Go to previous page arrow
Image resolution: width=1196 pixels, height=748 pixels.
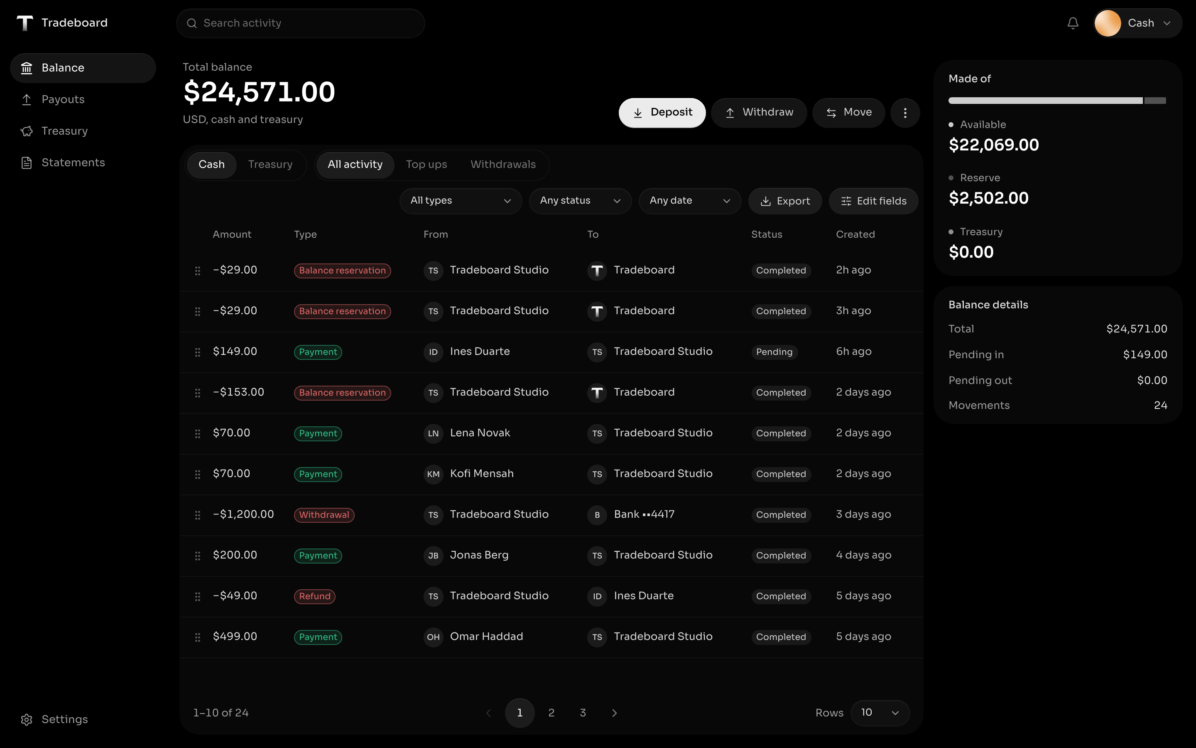click(x=488, y=713)
